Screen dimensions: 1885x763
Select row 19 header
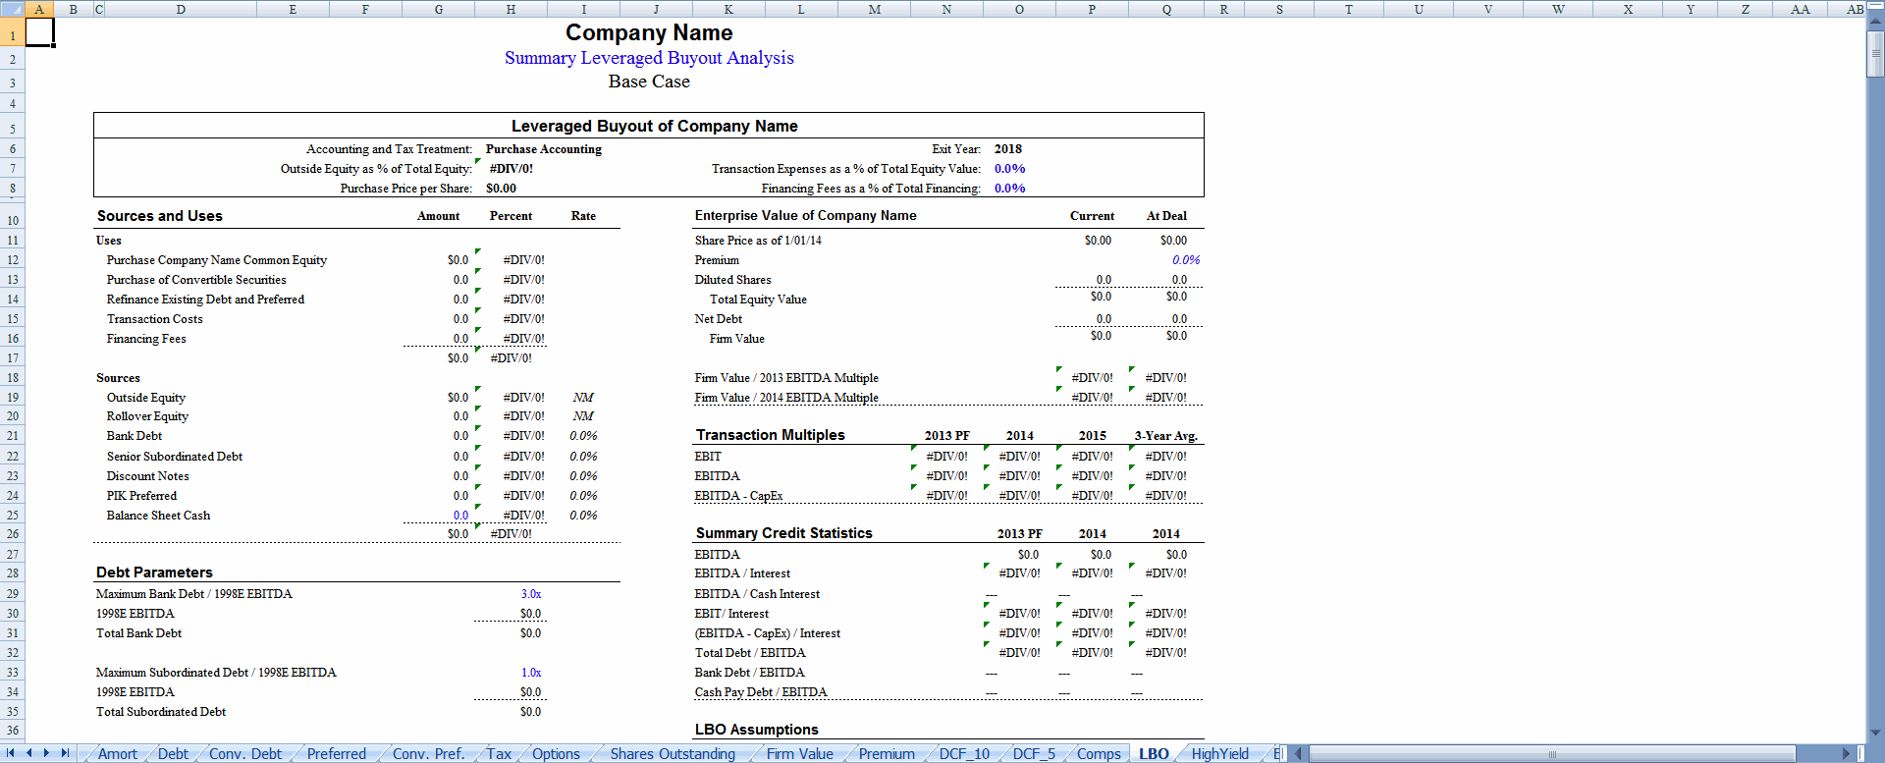pyautogui.click(x=12, y=397)
